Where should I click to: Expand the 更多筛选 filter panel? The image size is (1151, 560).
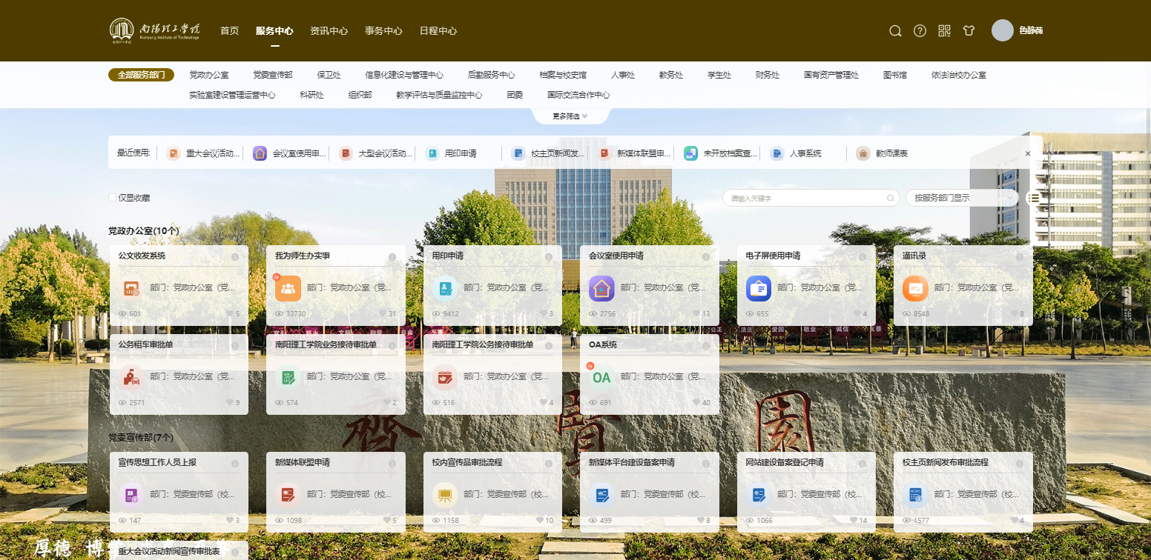570,116
